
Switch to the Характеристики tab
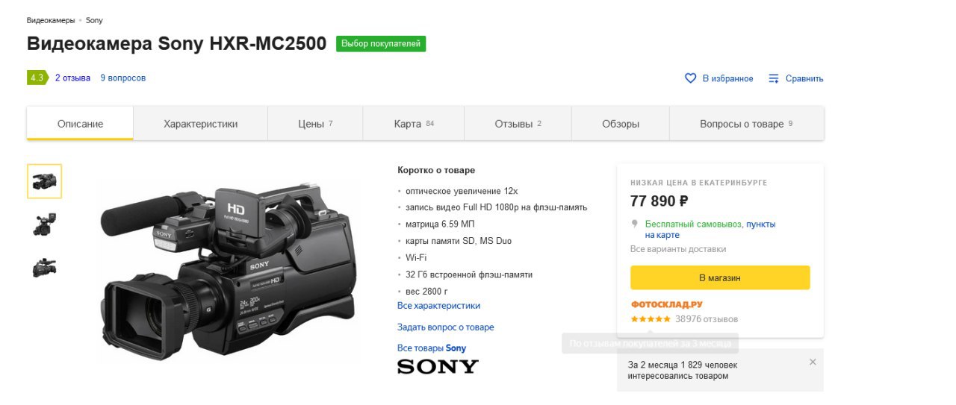point(201,124)
